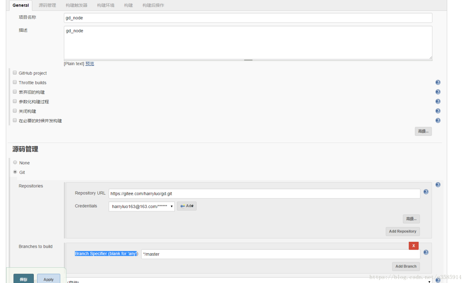Click the Credentials label
This screenshot has height=283, width=465.
pos(86,206)
